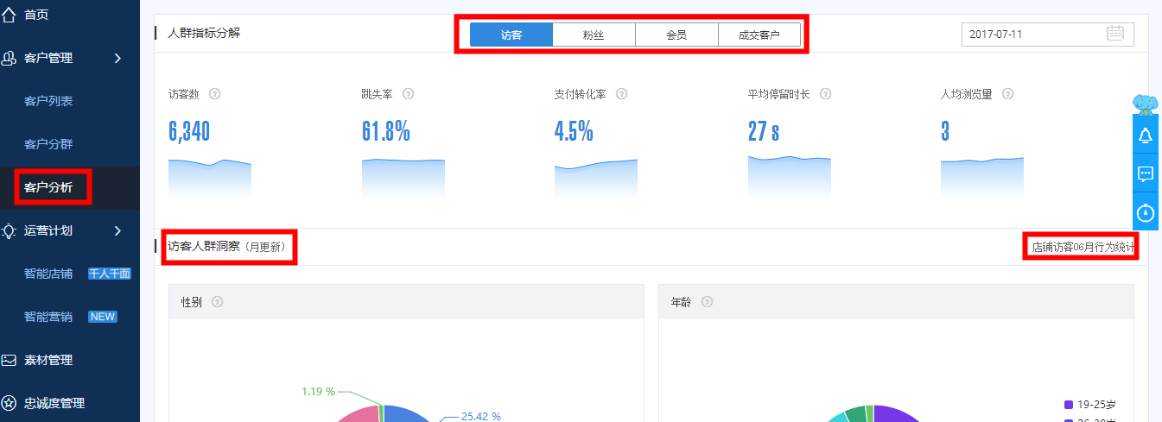Click help icon next to 支付转化率

click(x=621, y=93)
